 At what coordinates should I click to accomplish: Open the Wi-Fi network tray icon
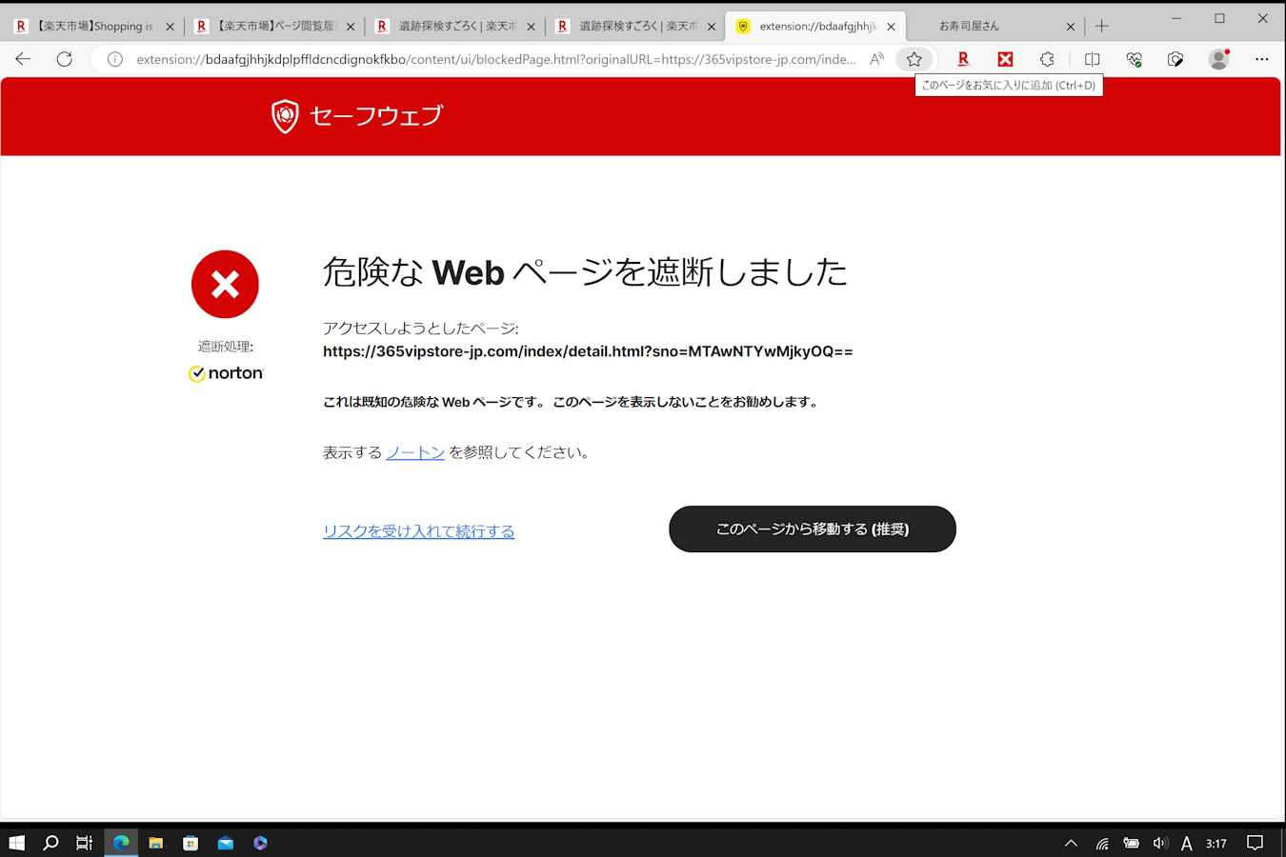1102,843
